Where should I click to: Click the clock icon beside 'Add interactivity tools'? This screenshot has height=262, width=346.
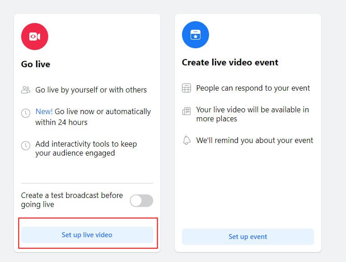26,146
